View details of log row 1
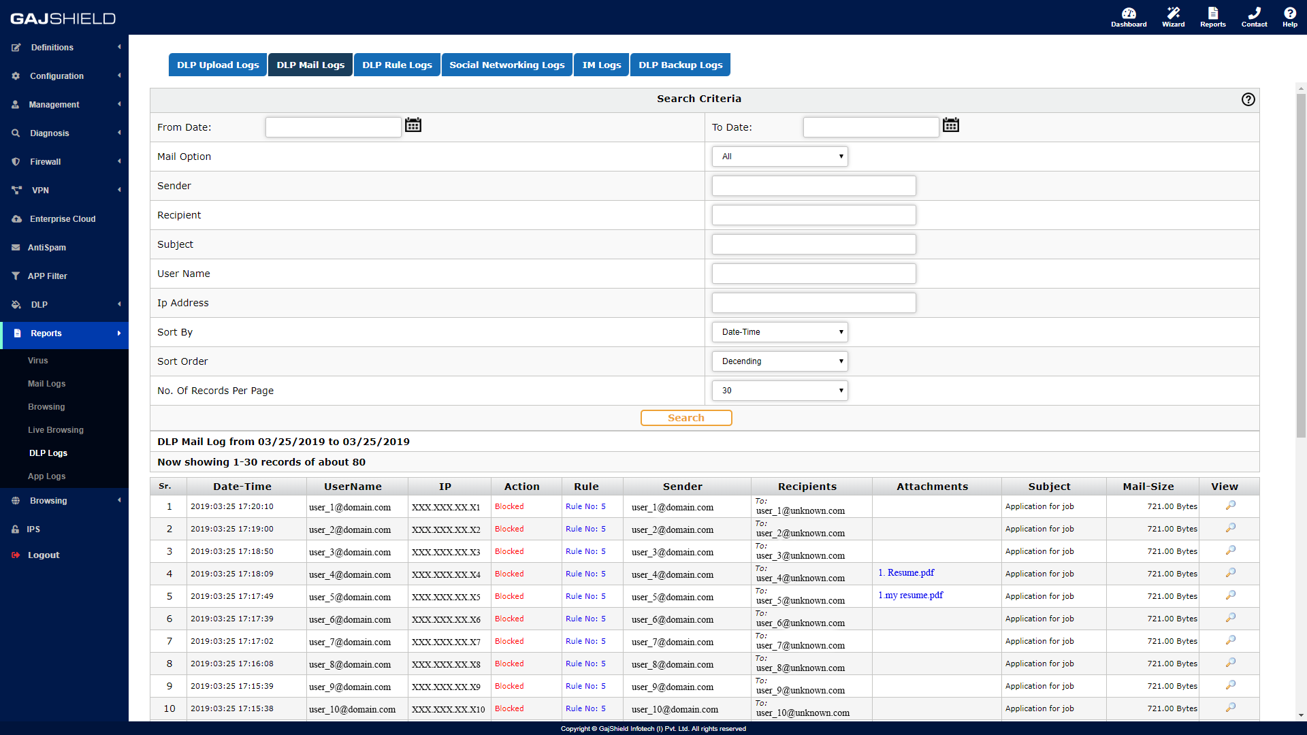Screen dimensions: 1307x735 1231,505
